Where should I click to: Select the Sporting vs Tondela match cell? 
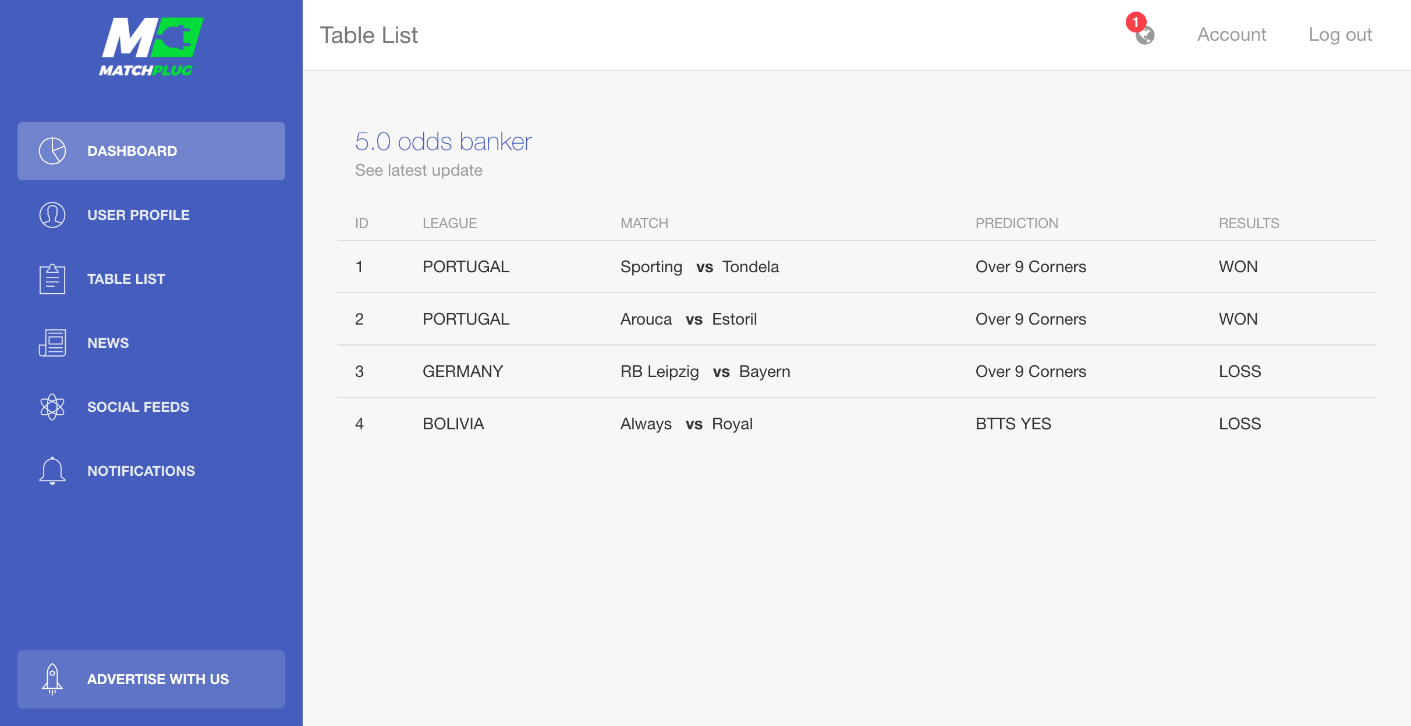(700, 267)
